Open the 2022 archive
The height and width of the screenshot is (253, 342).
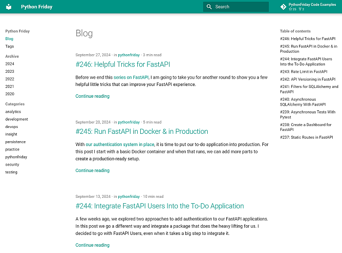[10, 79]
